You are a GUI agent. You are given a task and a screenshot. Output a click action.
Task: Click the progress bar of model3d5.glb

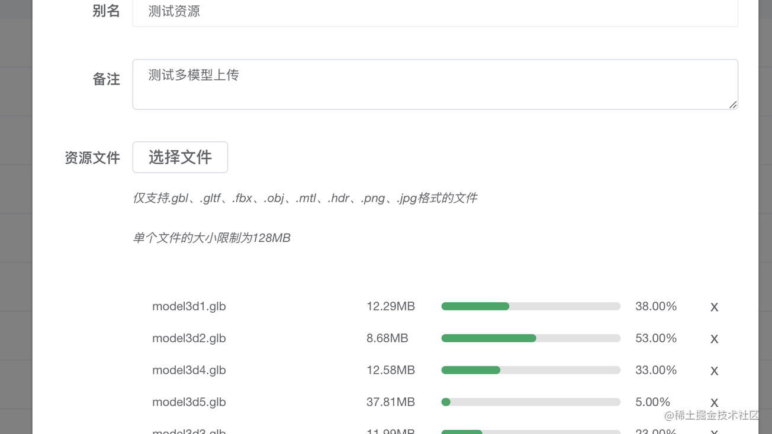click(530, 402)
